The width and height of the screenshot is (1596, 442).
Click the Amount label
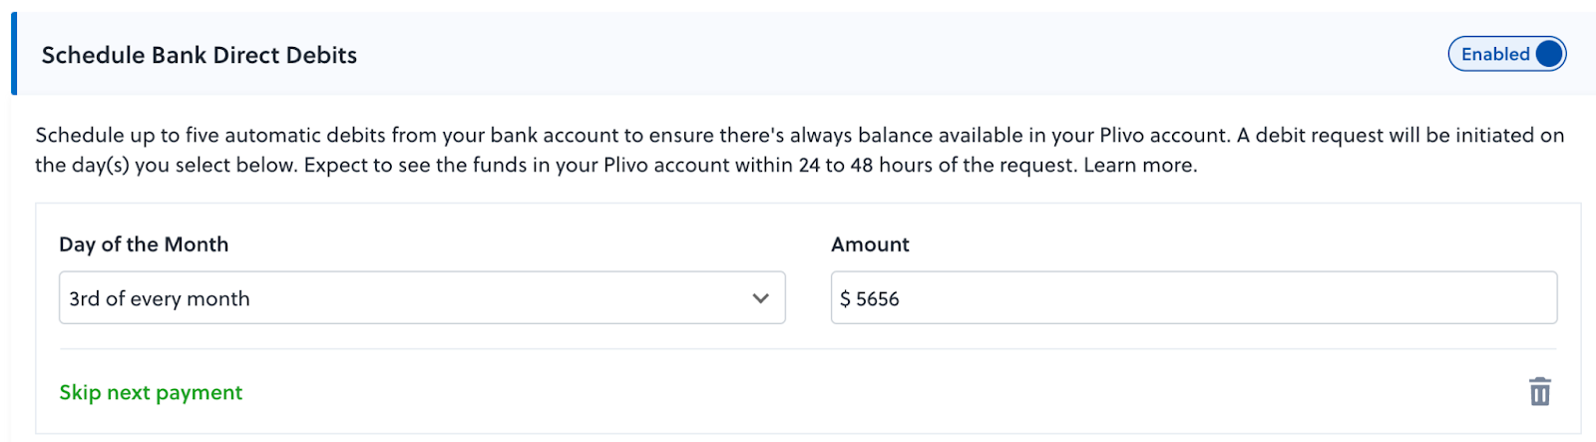870,244
